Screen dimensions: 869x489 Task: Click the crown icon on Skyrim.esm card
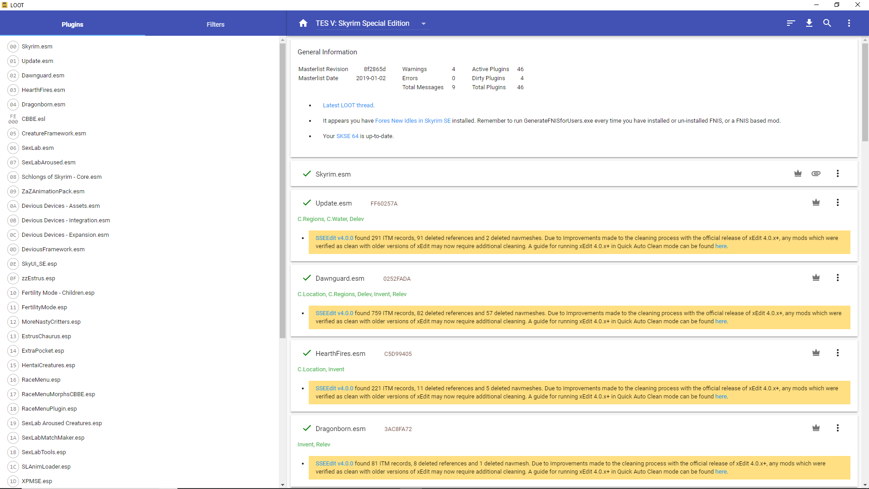pos(798,173)
